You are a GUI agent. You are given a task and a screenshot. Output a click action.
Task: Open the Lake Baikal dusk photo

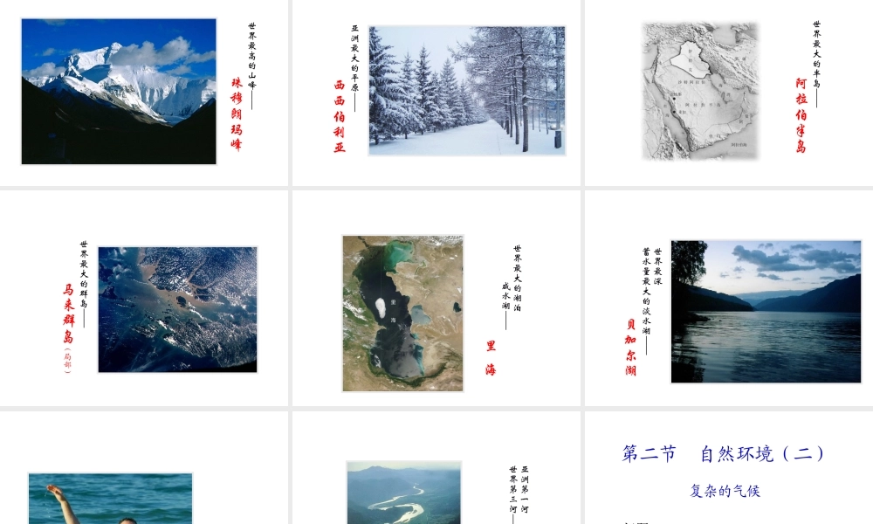click(766, 312)
